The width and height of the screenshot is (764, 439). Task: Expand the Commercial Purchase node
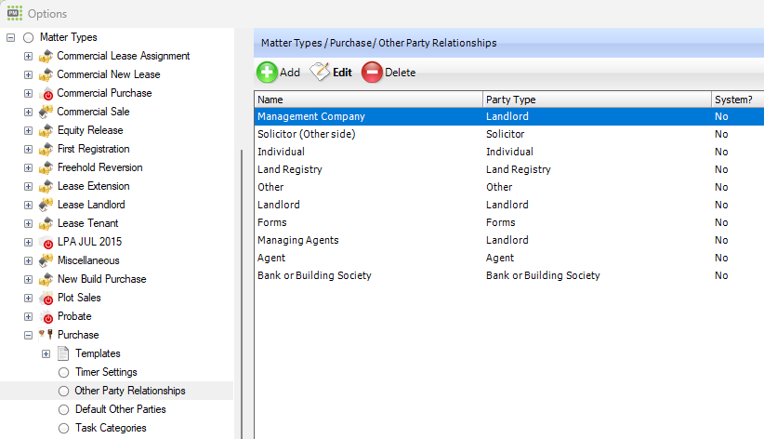tap(28, 93)
